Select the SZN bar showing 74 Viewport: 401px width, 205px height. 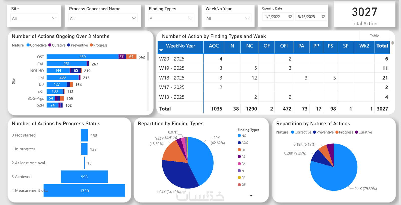tap(53, 105)
